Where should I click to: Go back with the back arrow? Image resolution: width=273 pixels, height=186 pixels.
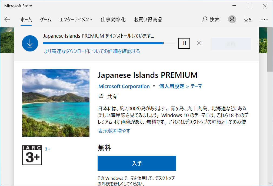point(7,19)
